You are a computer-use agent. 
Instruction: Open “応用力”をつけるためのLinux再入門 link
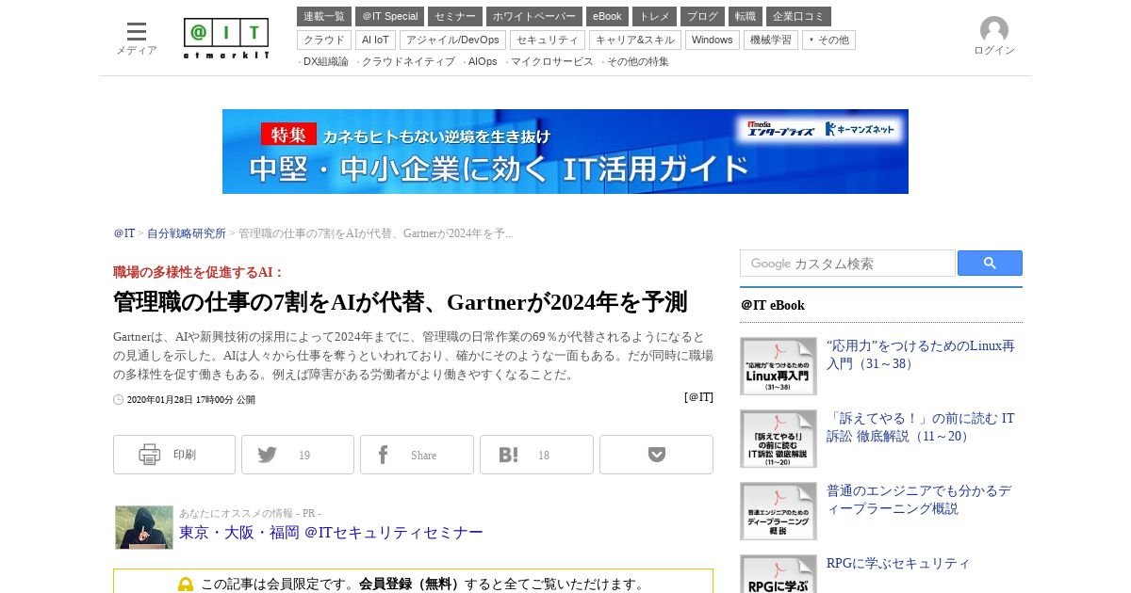pyautogui.click(x=921, y=355)
